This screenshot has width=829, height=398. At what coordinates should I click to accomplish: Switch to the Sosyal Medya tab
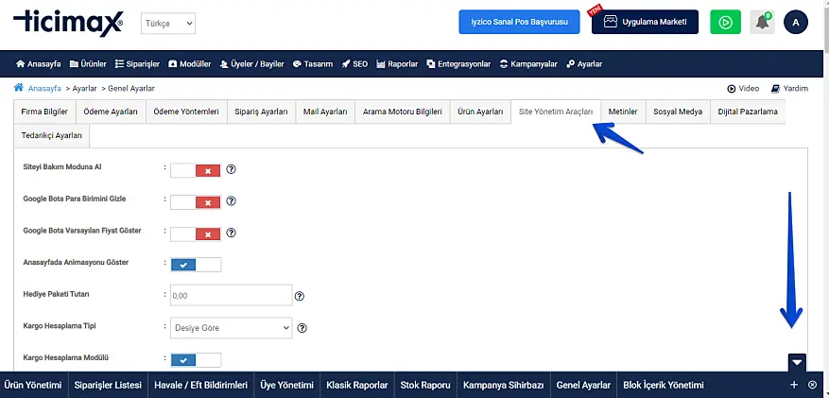pos(678,112)
